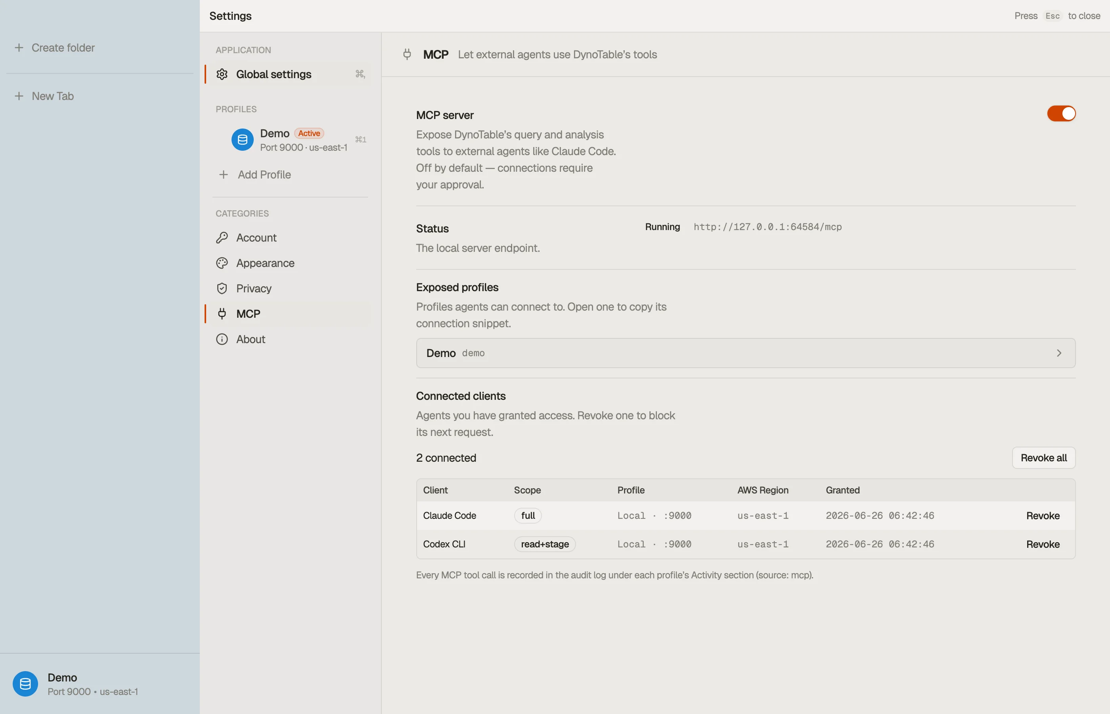
Task: Click the Exposed profiles heading
Action: coord(457,288)
